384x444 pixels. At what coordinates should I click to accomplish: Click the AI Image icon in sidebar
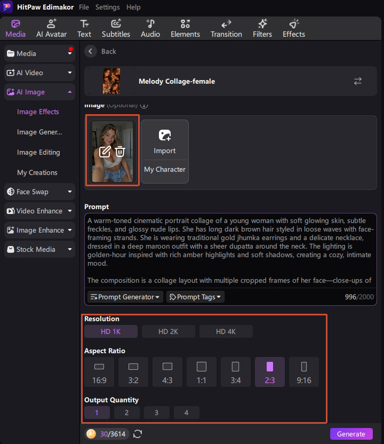click(11, 92)
